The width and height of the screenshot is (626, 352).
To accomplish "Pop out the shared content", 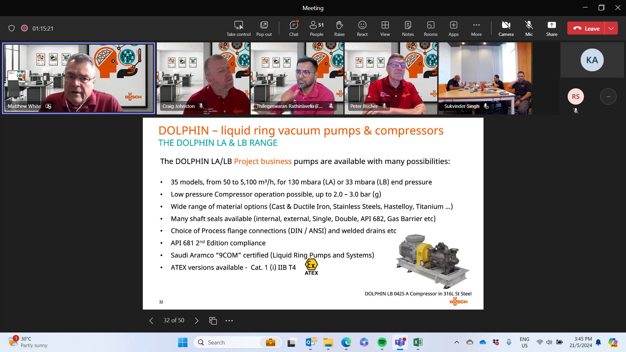I will pos(264,29).
